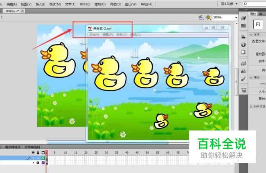Collapse the 属性 section in Properties

coord(251,78)
